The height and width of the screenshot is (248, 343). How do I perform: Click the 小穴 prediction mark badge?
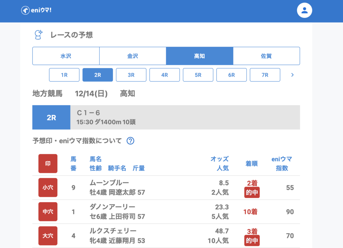coord(48,188)
